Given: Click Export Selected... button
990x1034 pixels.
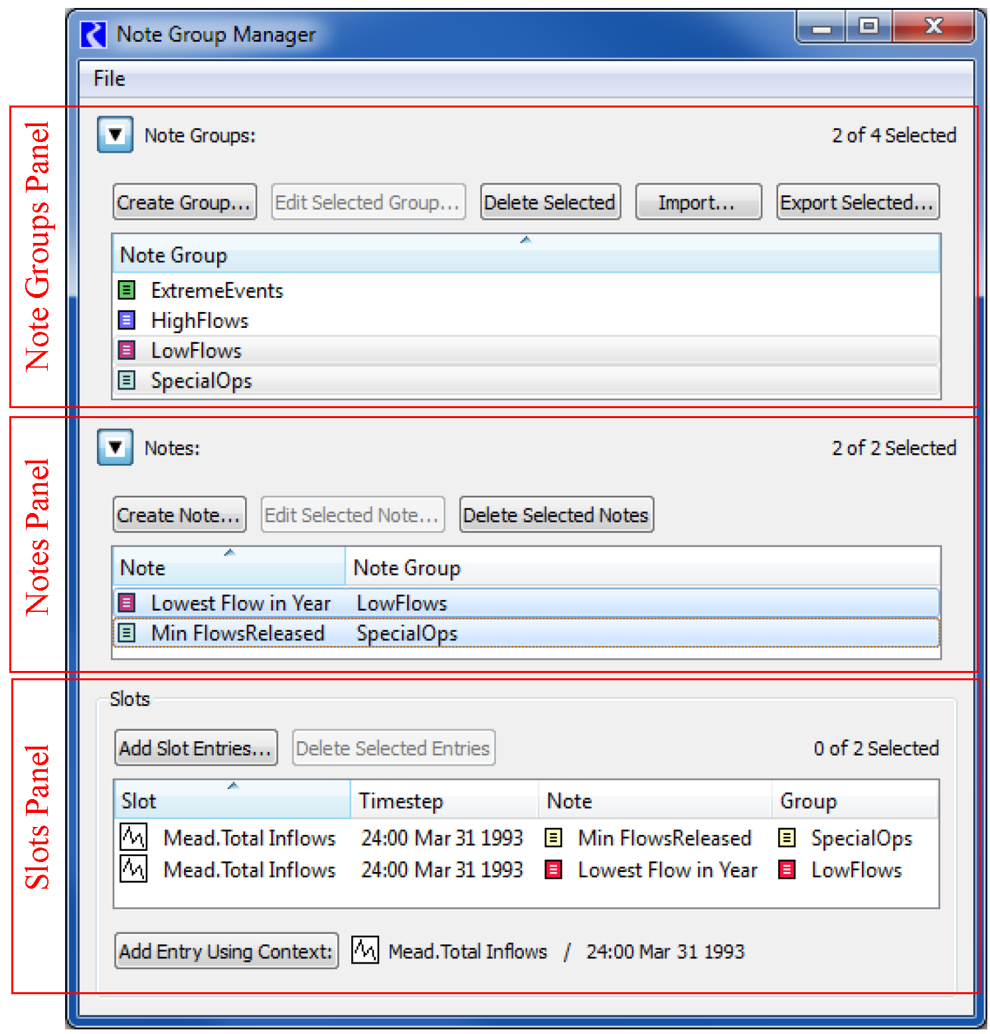Looking at the screenshot, I should tap(857, 202).
